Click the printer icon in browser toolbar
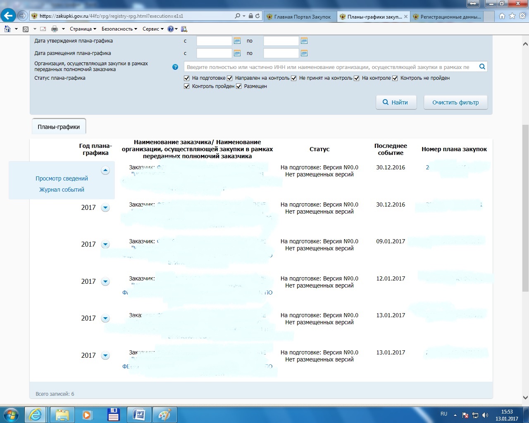This screenshot has height=423, width=529. point(55,29)
